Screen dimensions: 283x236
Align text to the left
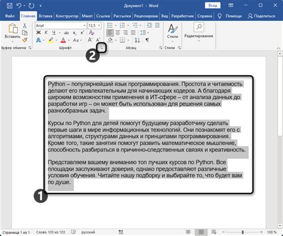[110, 33]
